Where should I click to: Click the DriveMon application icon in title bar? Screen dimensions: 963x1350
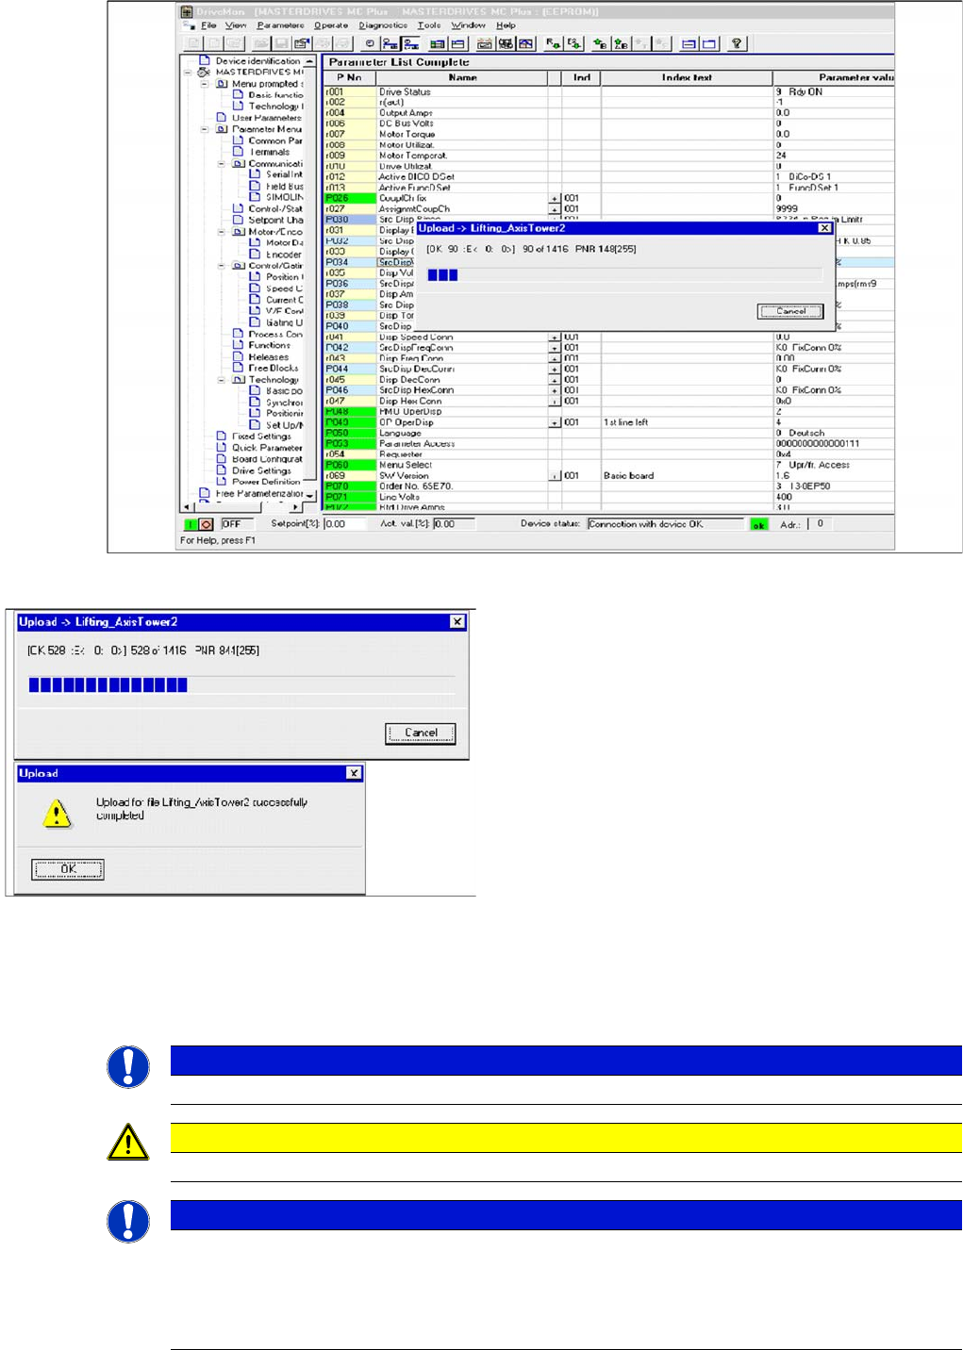pyautogui.click(x=187, y=11)
